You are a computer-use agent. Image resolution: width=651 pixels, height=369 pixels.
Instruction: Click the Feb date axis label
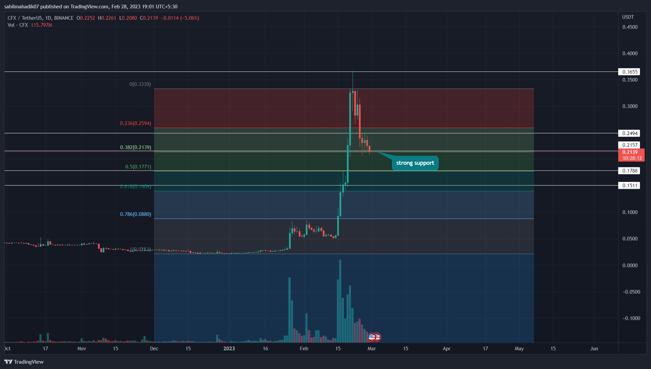[x=304, y=349]
